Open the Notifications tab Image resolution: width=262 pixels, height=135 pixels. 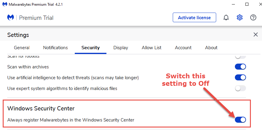tap(55, 48)
